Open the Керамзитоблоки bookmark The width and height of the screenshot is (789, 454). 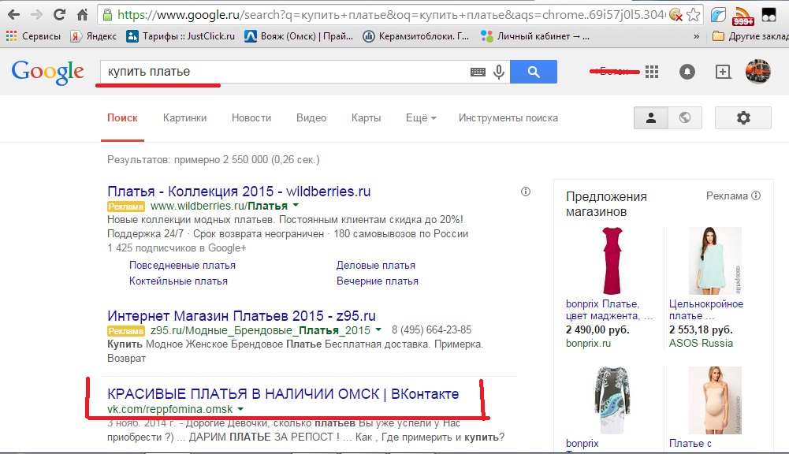click(416, 36)
